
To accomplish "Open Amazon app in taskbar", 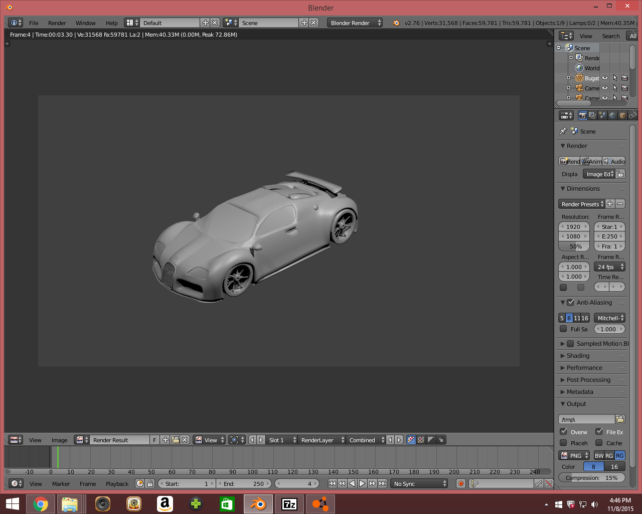I will pyautogui.click(x=165, y=503).
